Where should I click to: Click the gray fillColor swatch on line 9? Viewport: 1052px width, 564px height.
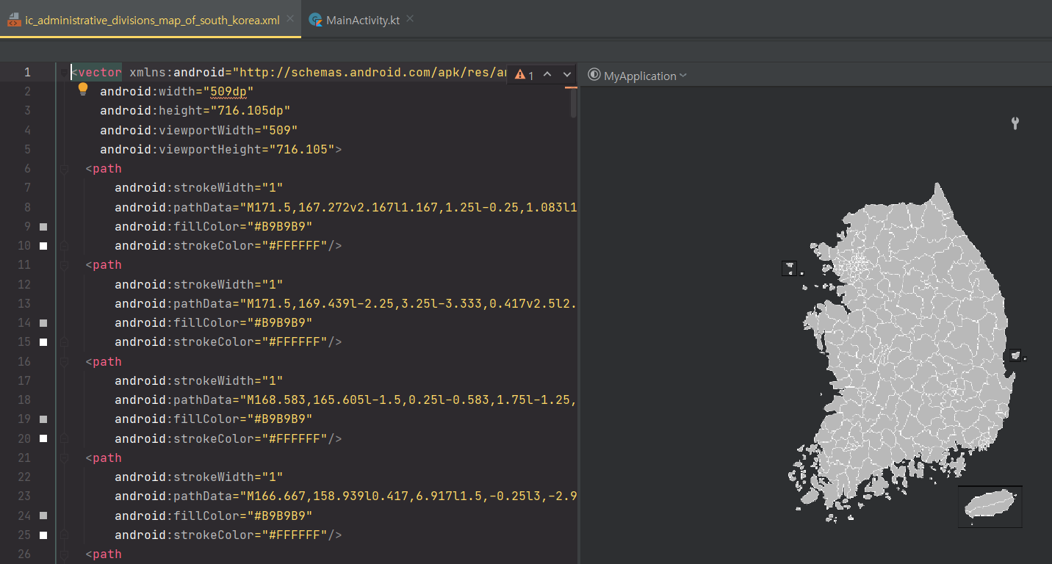(43, 226)
